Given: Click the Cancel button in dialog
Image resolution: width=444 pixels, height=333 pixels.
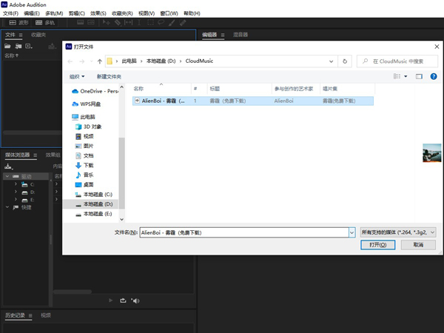Looking at the screenshot, I should [418, 245].
